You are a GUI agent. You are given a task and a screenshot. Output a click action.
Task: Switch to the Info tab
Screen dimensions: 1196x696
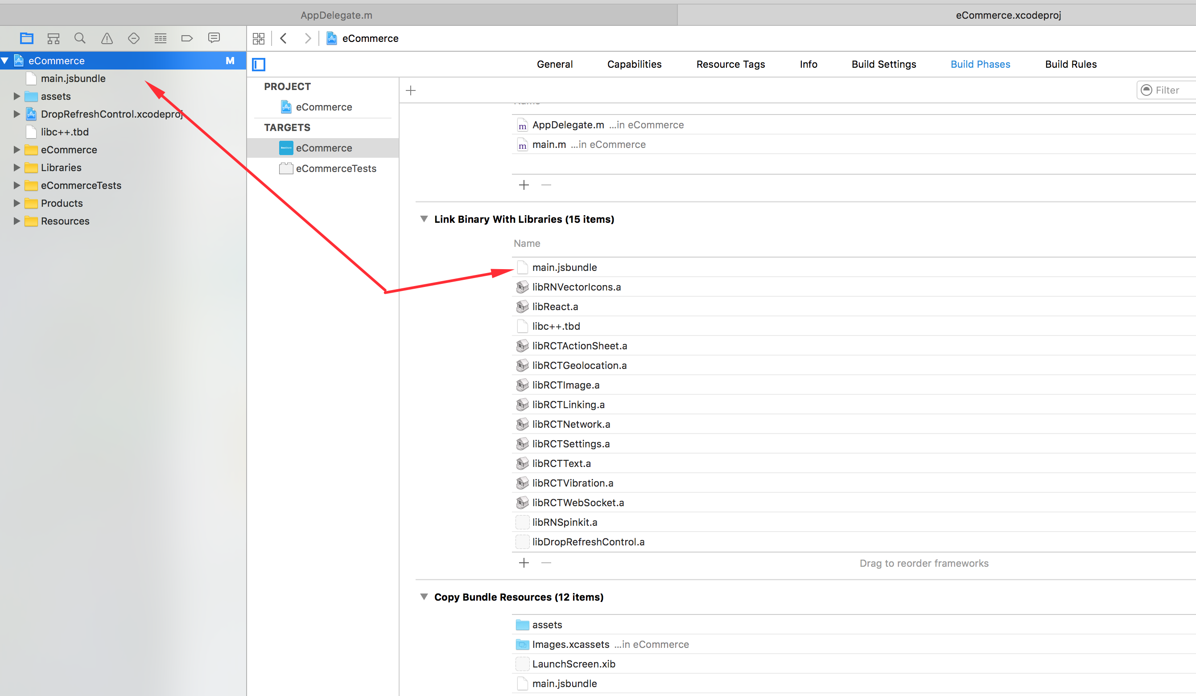tap(808, 64)
